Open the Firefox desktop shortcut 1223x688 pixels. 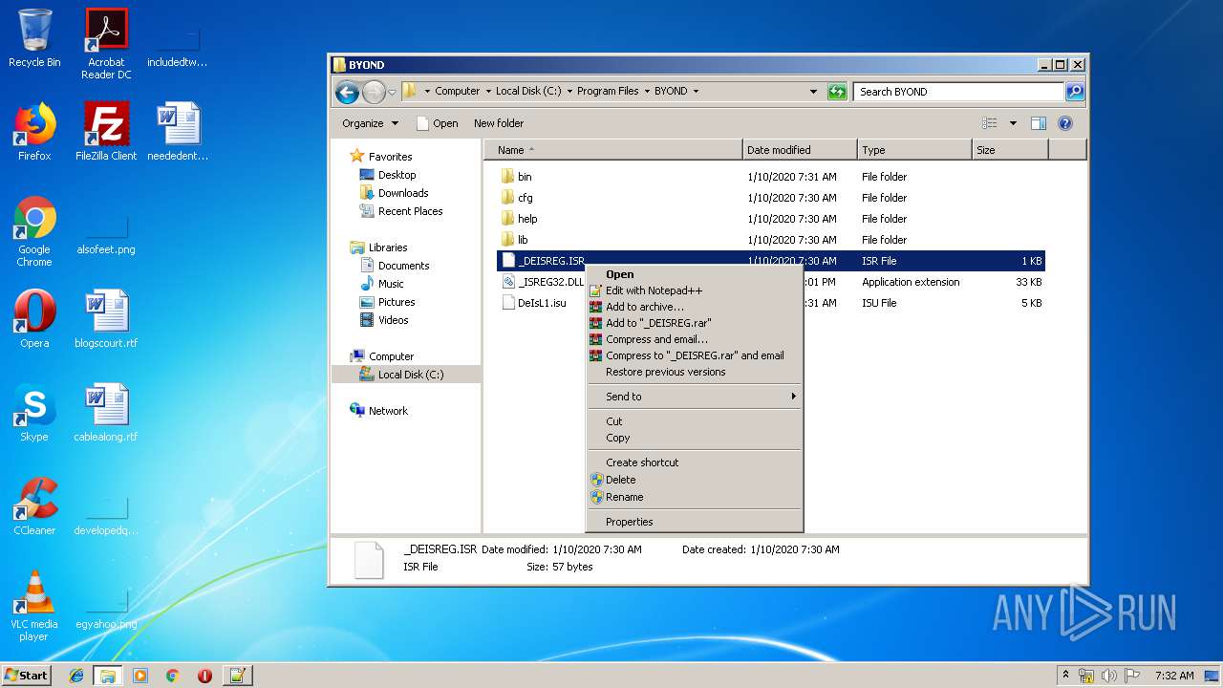tap(34, 132)
